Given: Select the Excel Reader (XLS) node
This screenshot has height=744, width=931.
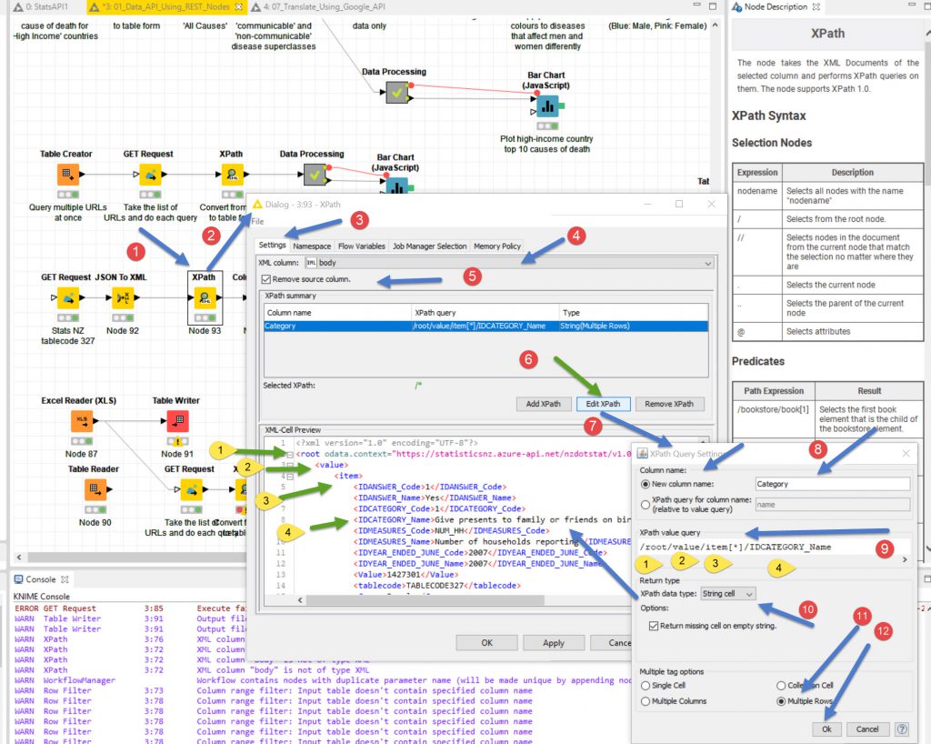Looking at the screenshot, I should pos(82,420).
